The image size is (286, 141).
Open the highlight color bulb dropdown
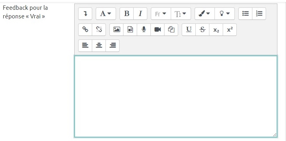pyautogui.click(x=225, y=14)
